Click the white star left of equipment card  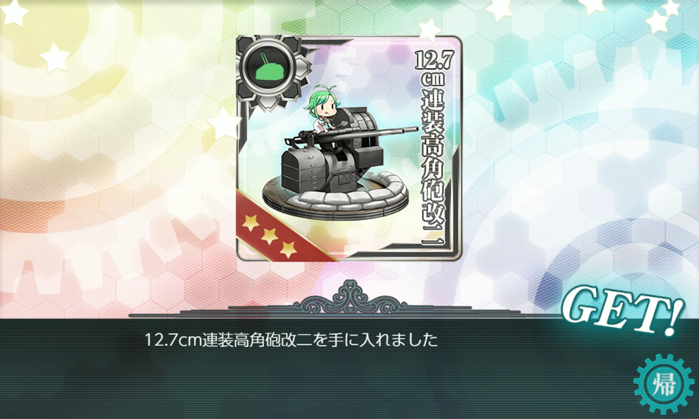click(223, 124)
